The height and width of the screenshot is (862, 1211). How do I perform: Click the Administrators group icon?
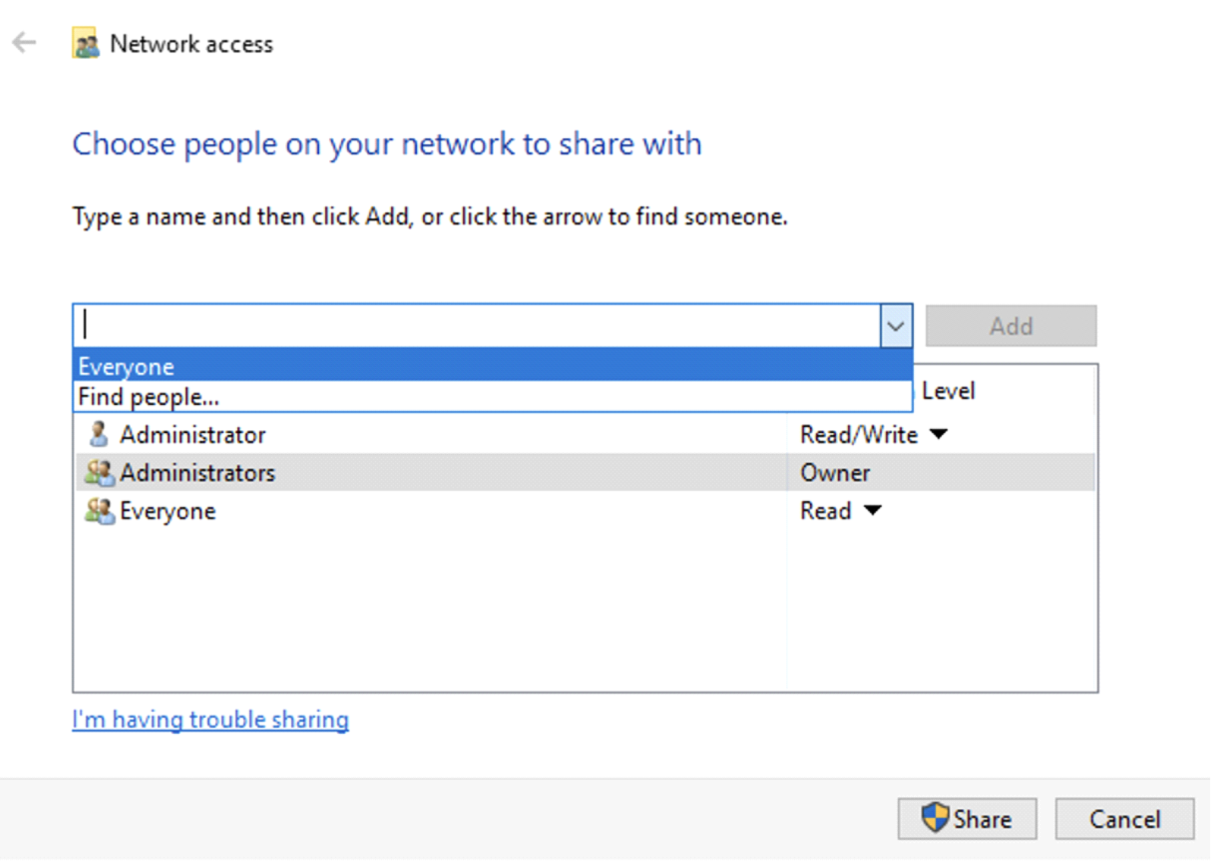click(x=99, y=472)
